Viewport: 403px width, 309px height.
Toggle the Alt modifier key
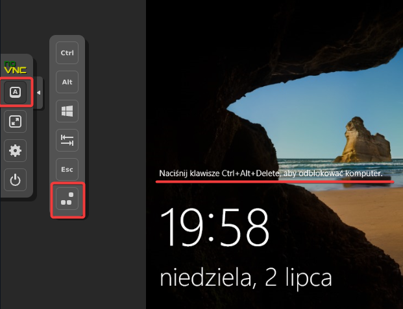tap(67, 82)
